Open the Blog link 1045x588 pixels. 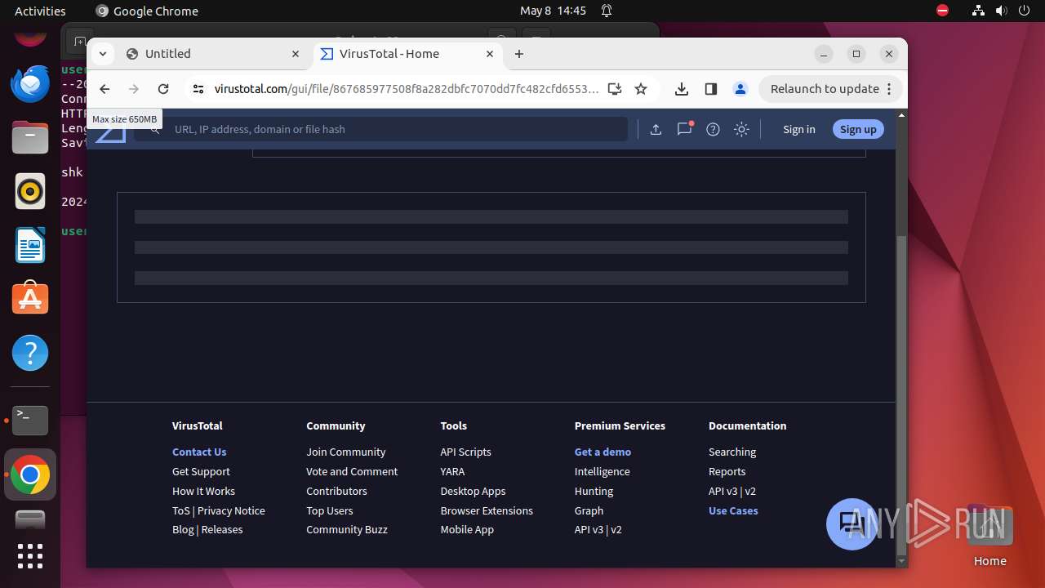tap(183, 529)
